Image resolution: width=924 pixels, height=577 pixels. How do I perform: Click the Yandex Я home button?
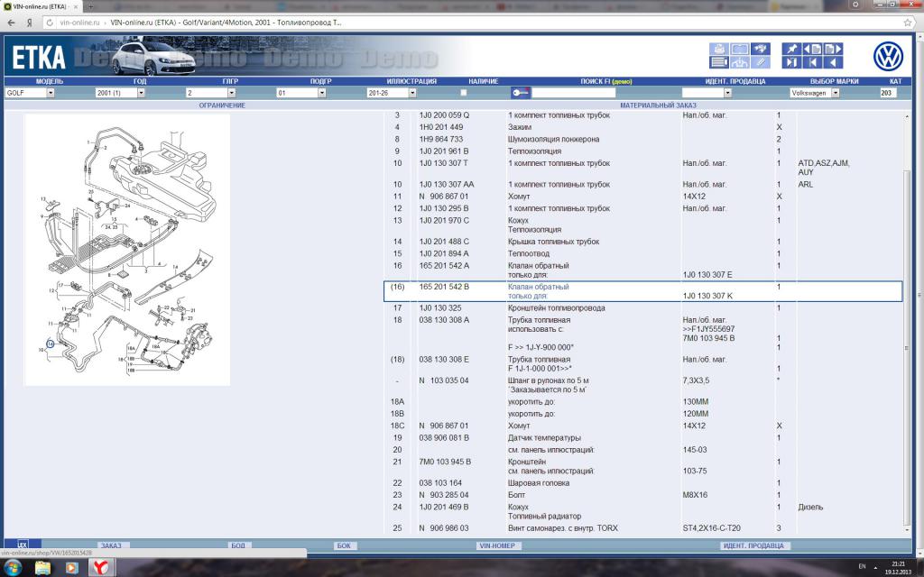(28, 23)
